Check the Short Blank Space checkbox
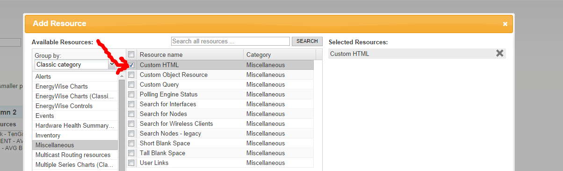This screenshot has width=563, height=171. coord(131,144)
